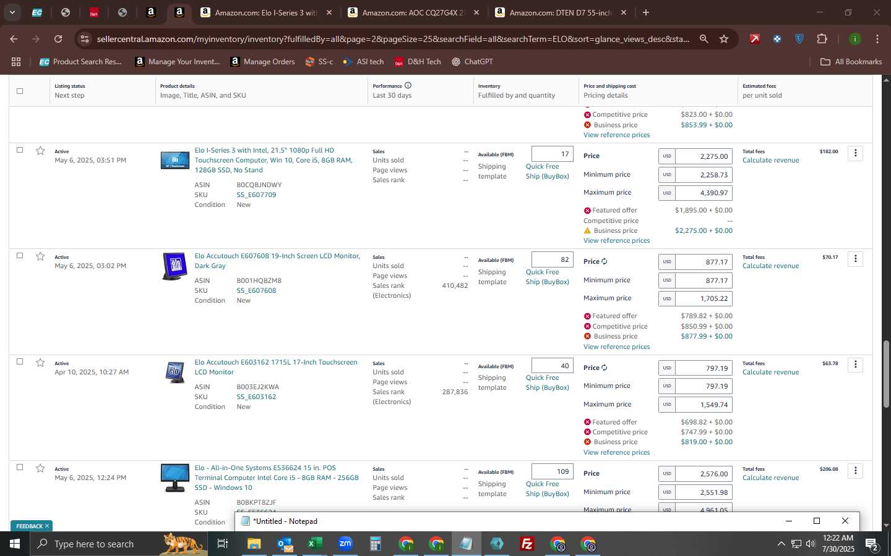Tick the select-all checkbox in table header

pyautogui.click(x=20, y=91)
